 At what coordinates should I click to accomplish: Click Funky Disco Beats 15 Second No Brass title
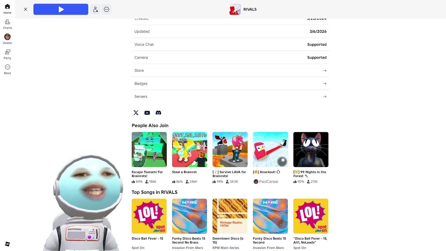tap(189, 241)
